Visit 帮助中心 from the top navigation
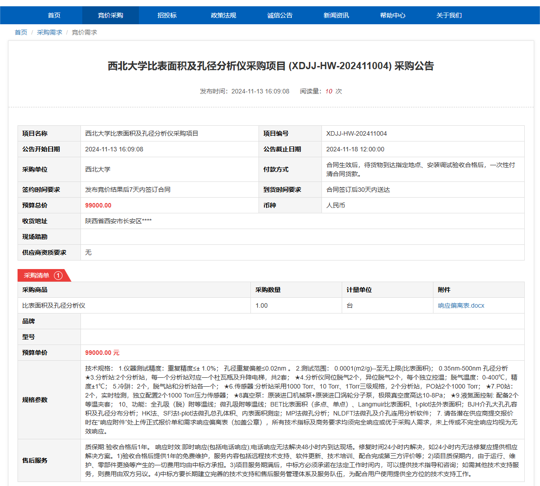The height and width of the screenshot is (486, 540). 393,15
